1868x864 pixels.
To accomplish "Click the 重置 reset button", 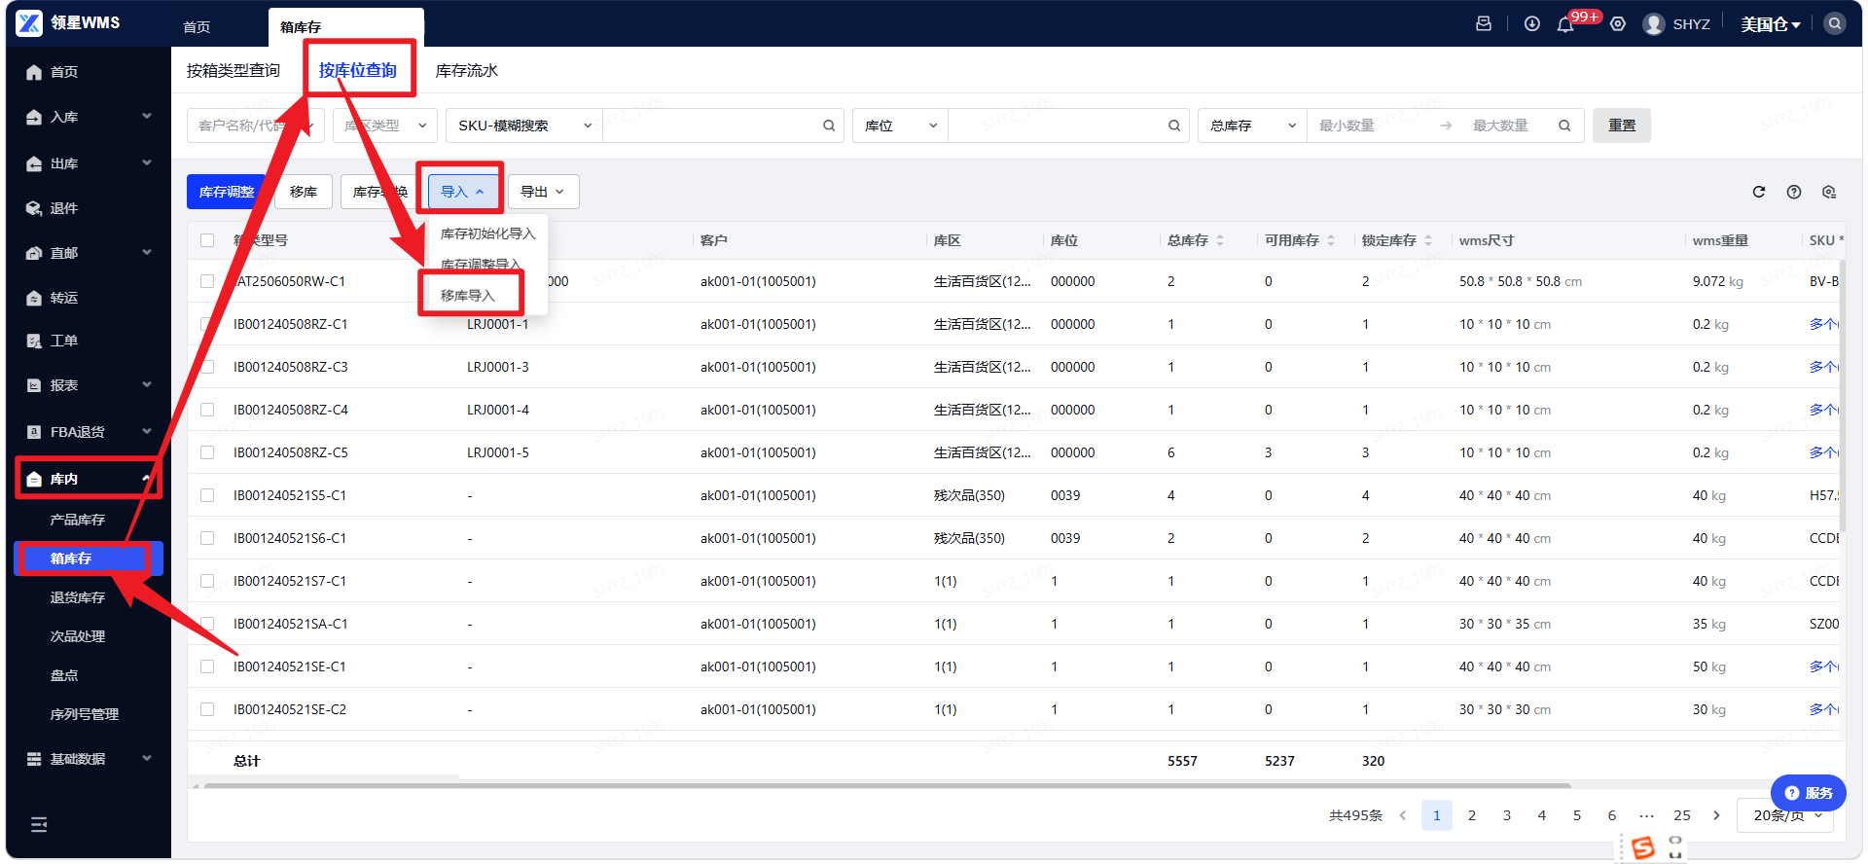I will coord(1622,126).
